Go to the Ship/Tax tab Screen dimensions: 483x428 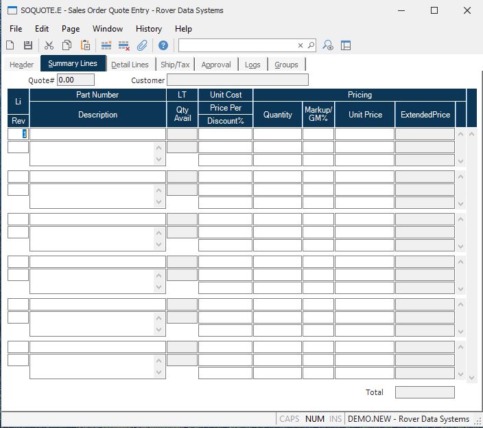point(175,65)
